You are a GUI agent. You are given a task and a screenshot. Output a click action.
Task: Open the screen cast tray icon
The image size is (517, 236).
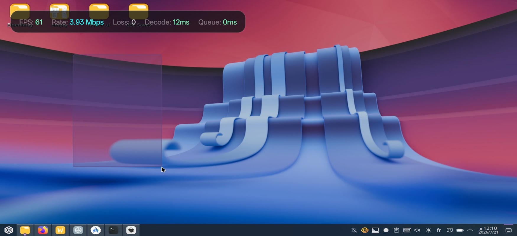point(375,230)
